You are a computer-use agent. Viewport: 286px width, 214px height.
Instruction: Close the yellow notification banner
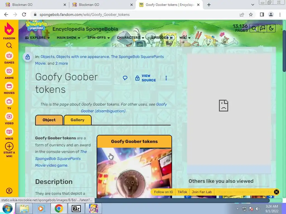point(276,192)
